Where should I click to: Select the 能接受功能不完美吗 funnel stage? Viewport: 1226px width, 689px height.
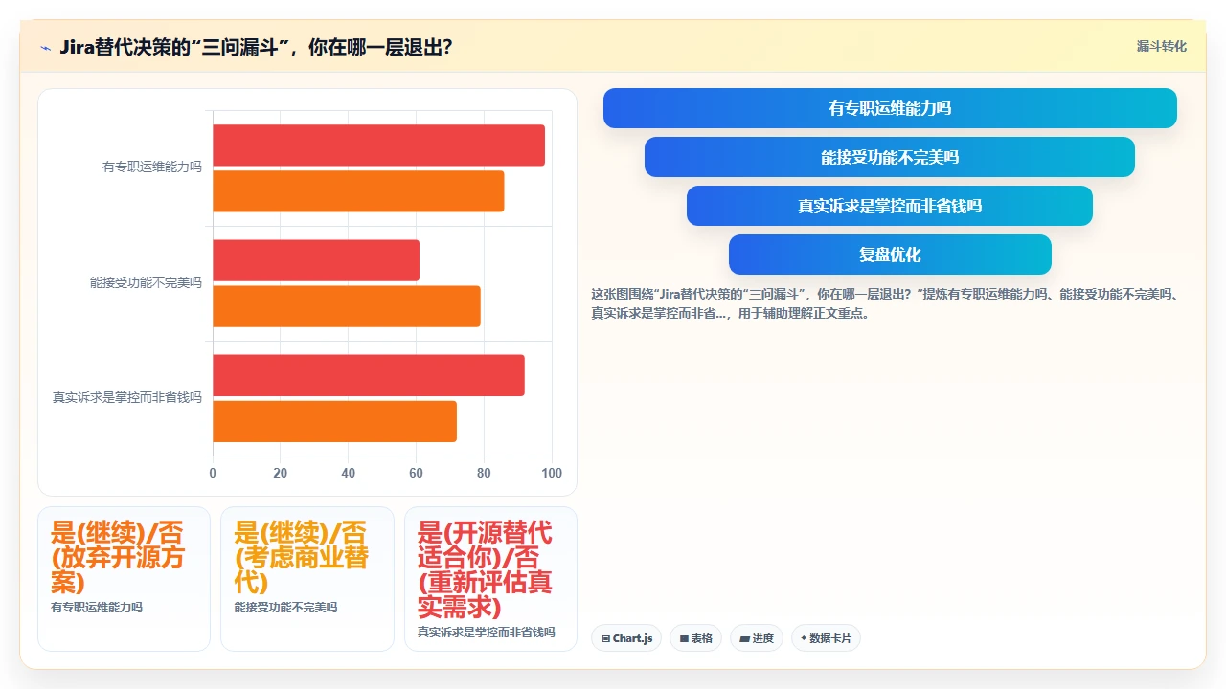coord(890,157)
